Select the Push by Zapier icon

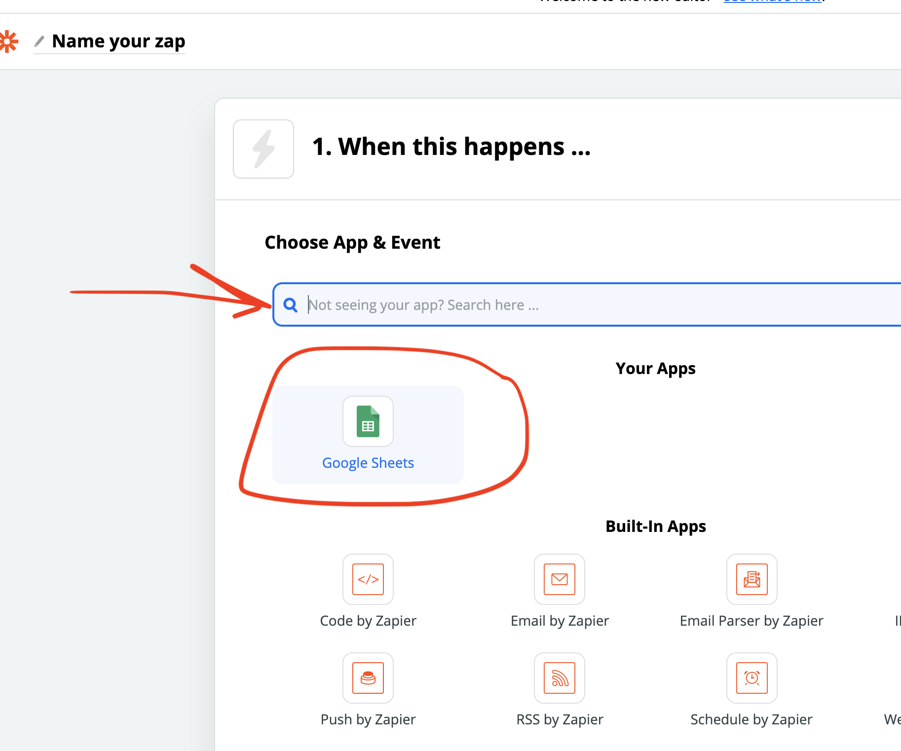click(x=368, y=678)
